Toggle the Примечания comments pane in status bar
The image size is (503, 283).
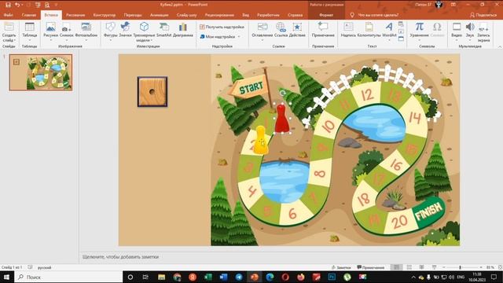(x=371, y=267)
